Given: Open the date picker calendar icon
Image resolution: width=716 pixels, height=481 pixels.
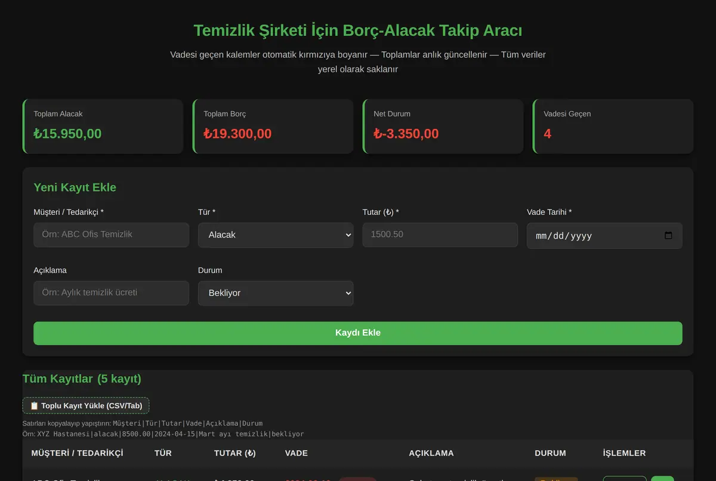Looking at the screenshot, I should pyautogui.click(x=668, y=236).
